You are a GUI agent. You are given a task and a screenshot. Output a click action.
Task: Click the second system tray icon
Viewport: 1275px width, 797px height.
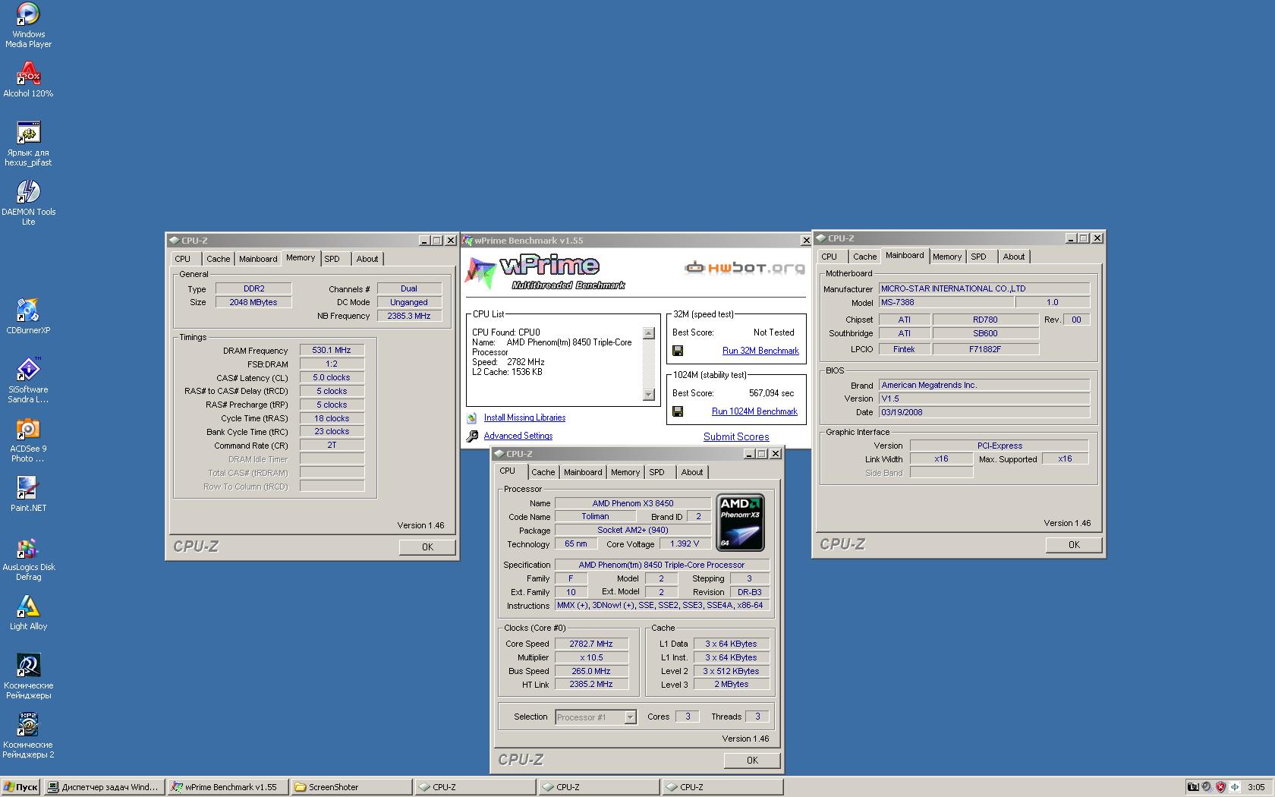1206,787
